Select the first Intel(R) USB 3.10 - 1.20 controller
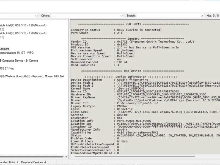The image size is (220, 165). tap(23, 25)
